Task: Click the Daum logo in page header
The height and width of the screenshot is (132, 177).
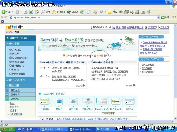Action: pos(11,27)
